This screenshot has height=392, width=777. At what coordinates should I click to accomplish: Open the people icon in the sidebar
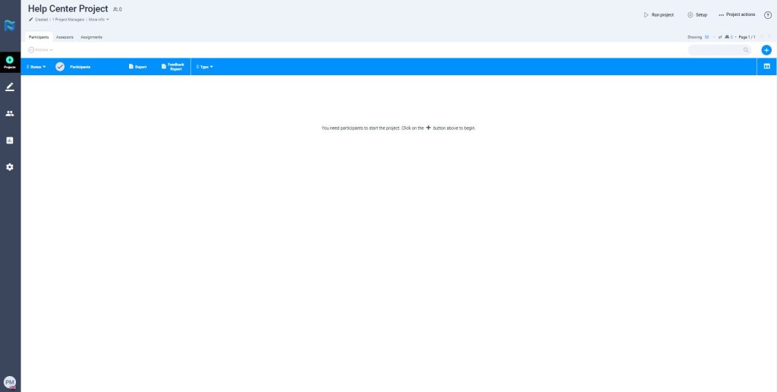tap(10, 114)
